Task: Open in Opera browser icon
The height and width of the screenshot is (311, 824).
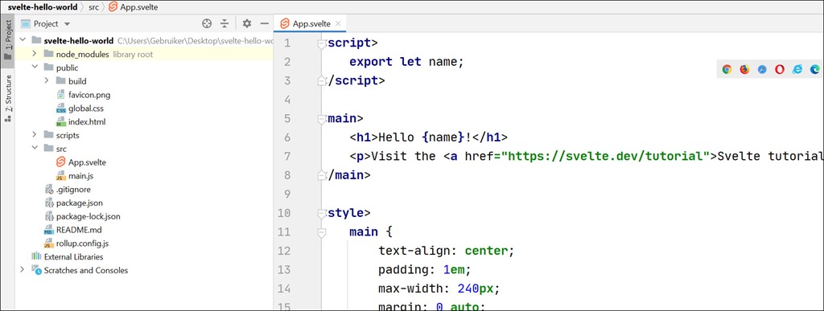Action: coord(780,69)
